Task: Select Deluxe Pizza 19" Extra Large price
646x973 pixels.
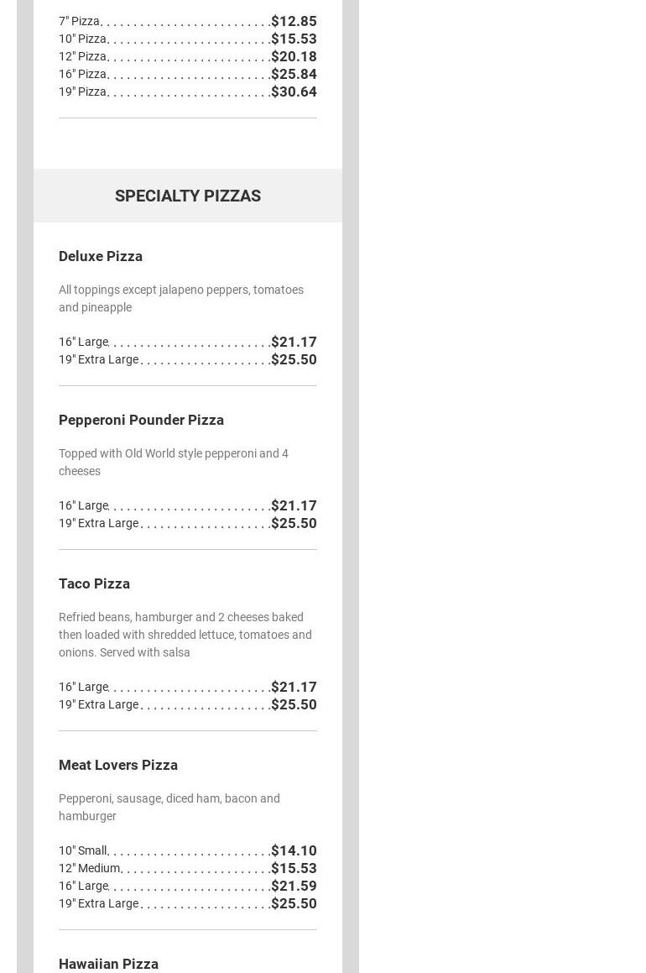Action: (294, 359)
